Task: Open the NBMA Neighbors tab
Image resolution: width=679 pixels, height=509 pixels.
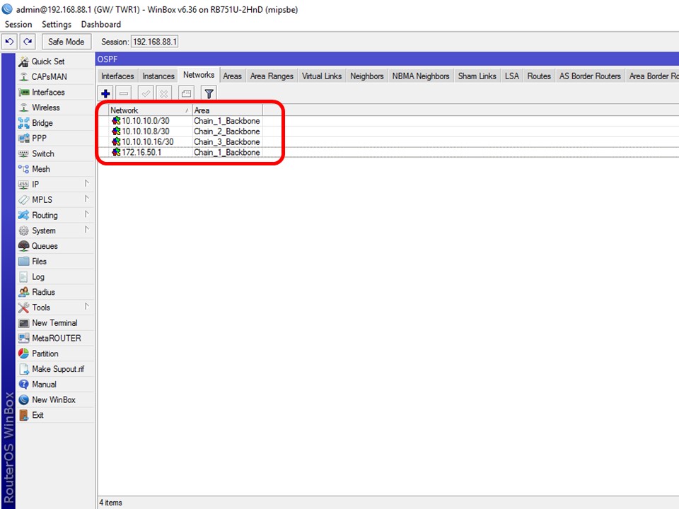Action: pos(420,76)
